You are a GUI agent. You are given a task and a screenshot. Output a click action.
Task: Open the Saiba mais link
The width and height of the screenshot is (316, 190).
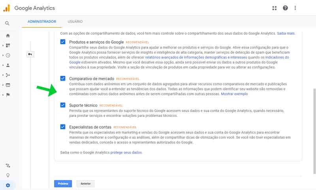[286, 34]
